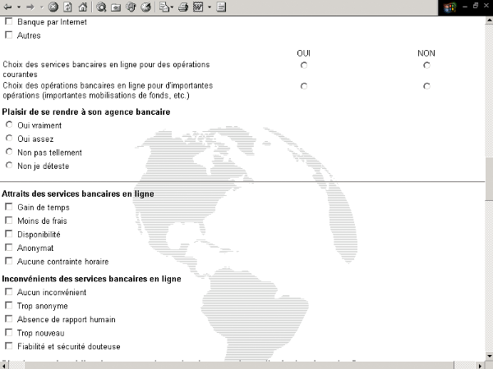The width and height of the screenshot is (493, 369).
Task: Close the browser window
Action: [x=486, y=6]
